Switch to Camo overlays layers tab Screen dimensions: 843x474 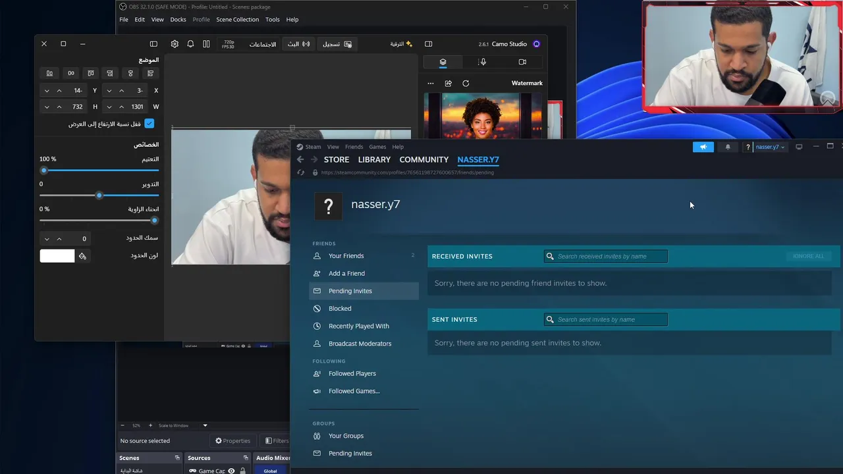click(443, 62)
